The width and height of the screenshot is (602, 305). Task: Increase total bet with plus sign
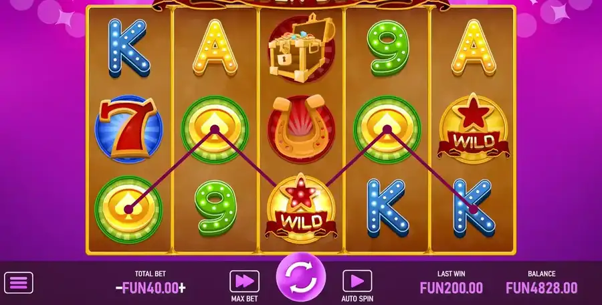point(182,288)
